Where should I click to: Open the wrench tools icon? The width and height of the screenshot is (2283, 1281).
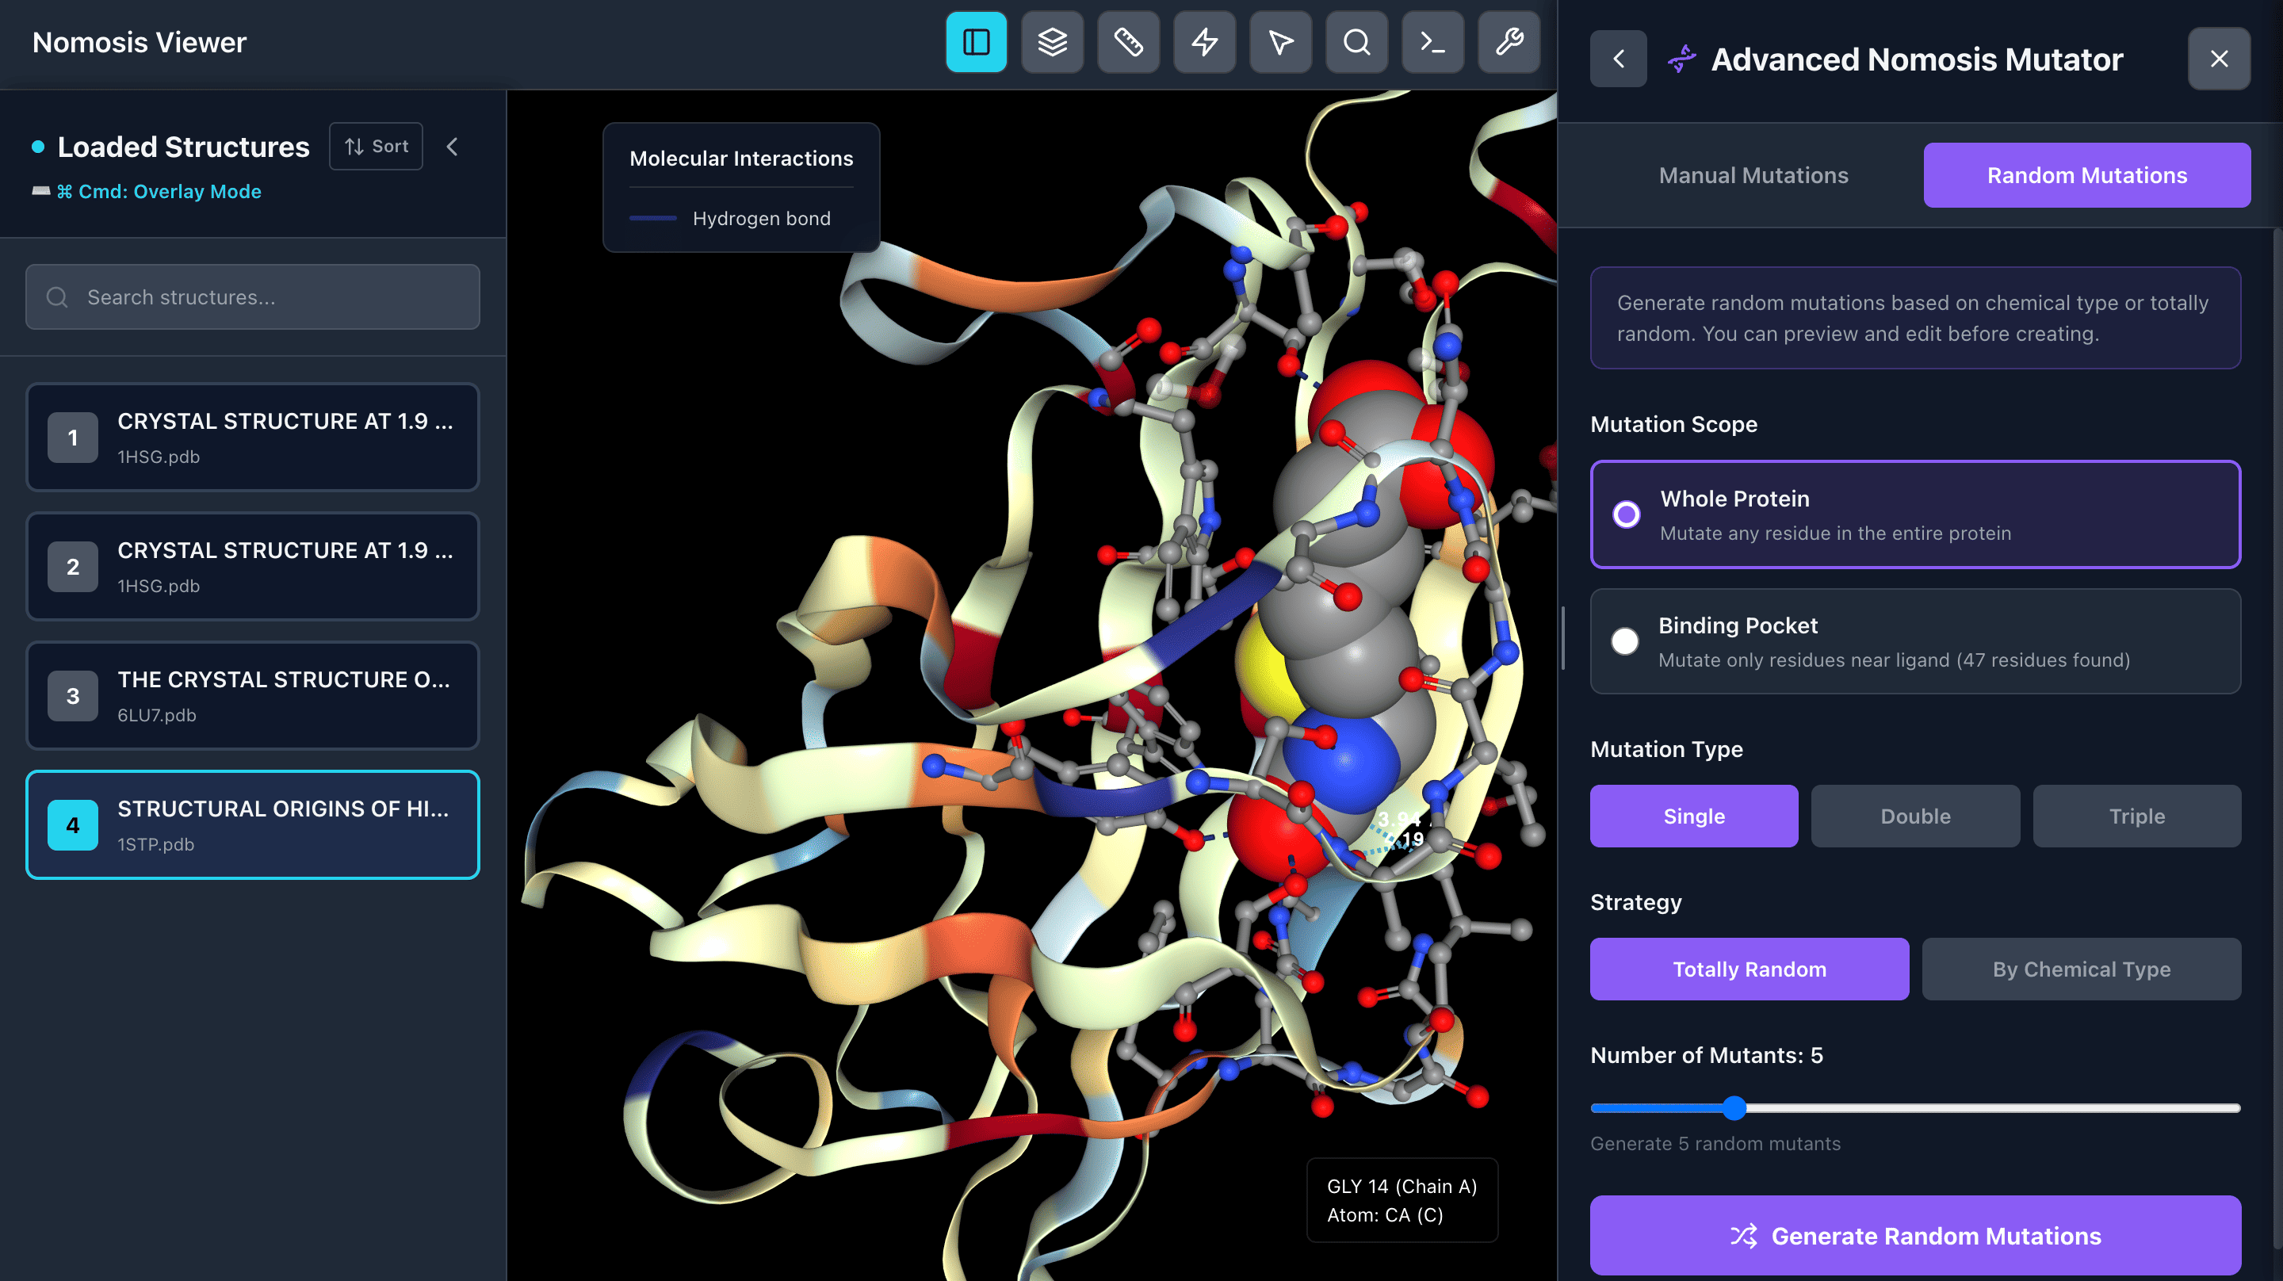(1509, 42)
